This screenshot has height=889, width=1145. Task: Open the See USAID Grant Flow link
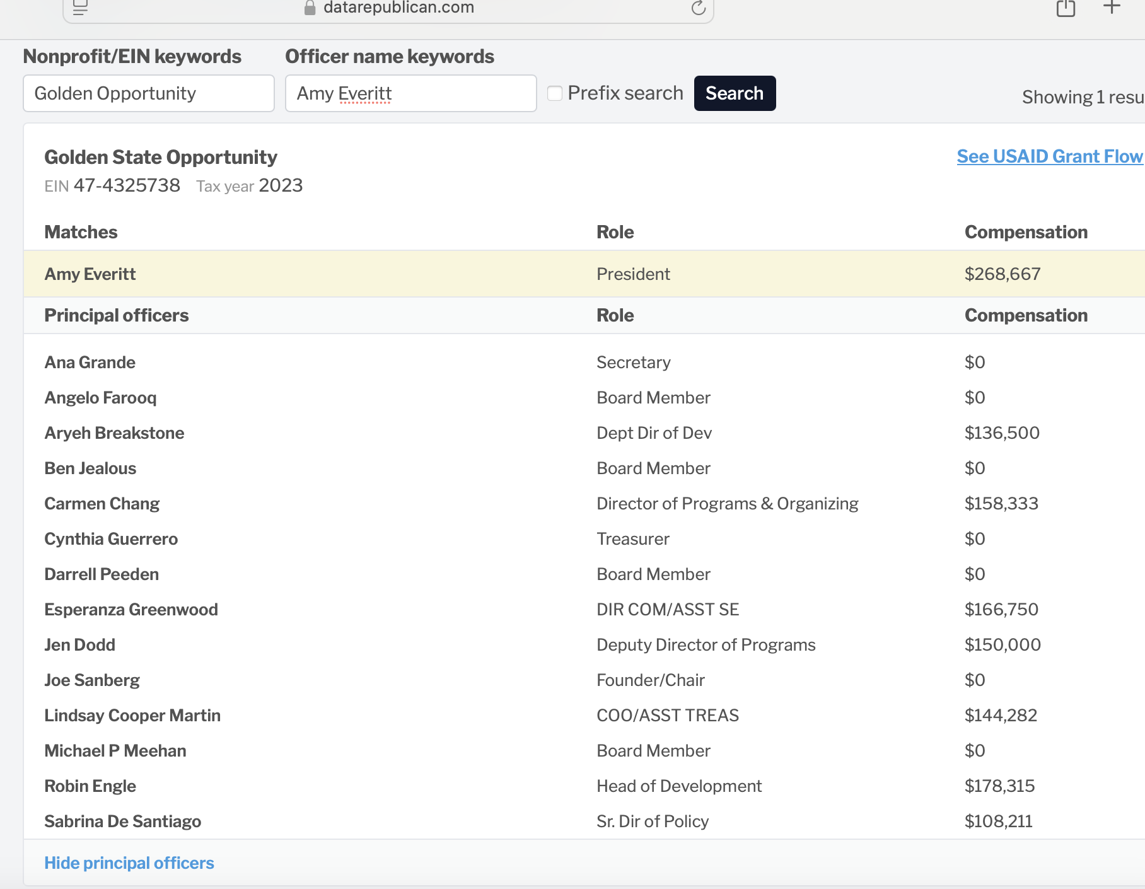(1049, 156)
